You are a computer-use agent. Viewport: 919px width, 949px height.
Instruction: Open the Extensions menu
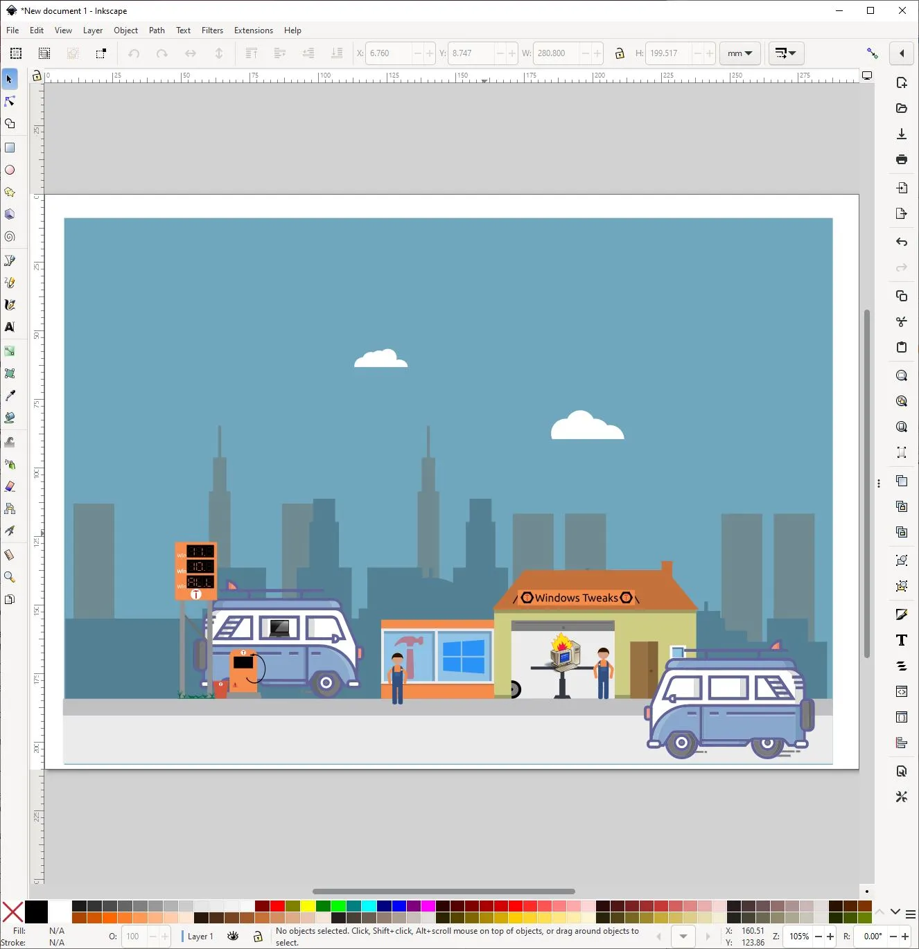coord(254,30)
